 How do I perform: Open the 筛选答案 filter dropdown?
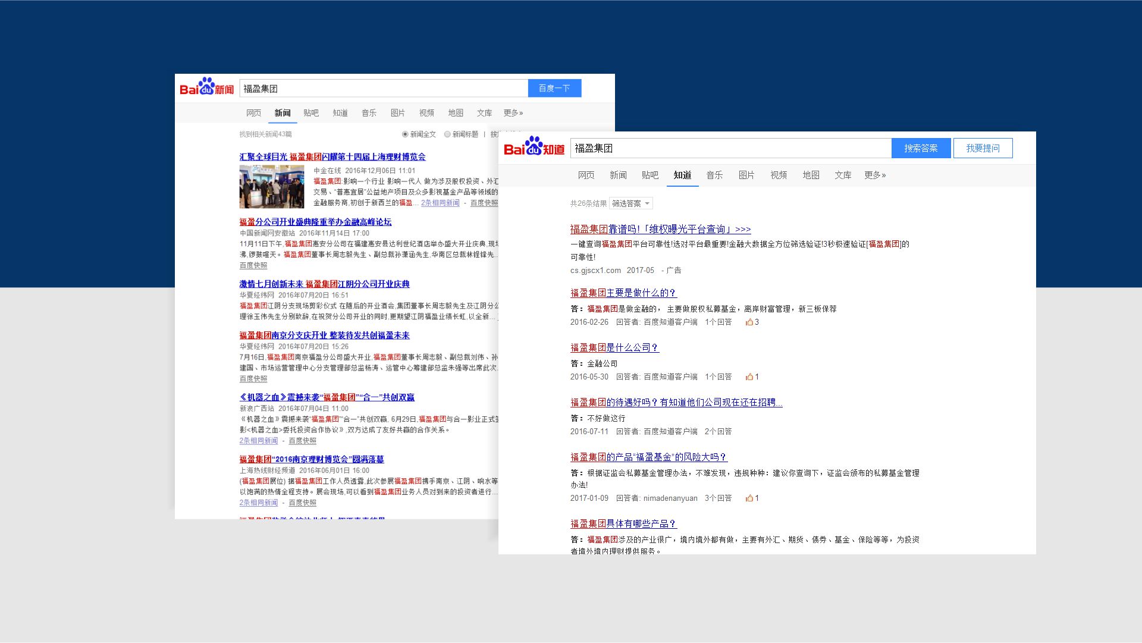pos(630,203)
